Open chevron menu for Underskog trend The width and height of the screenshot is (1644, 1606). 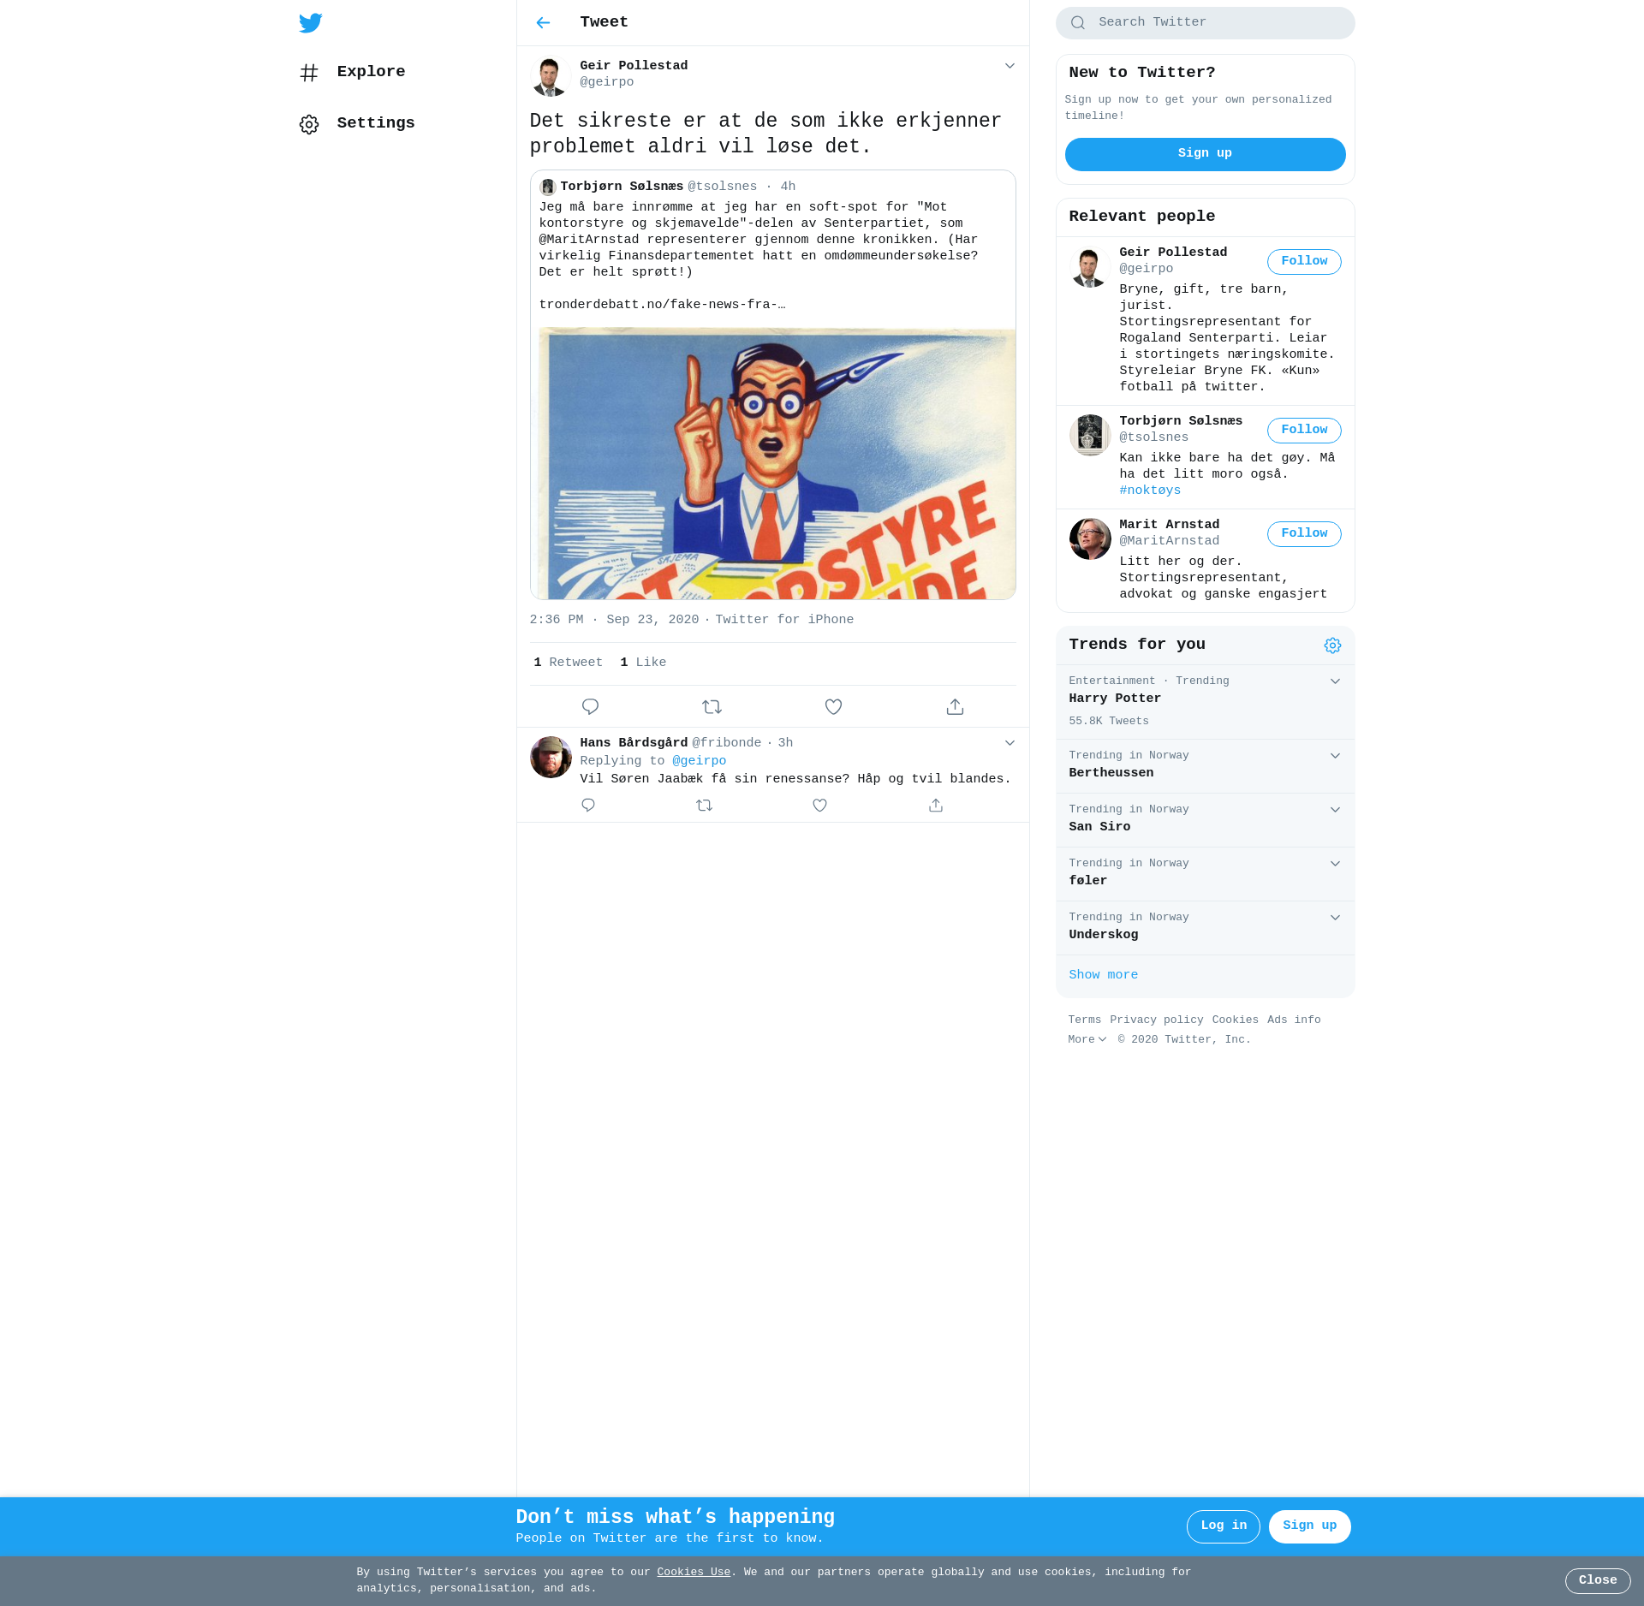(1335, 918)
